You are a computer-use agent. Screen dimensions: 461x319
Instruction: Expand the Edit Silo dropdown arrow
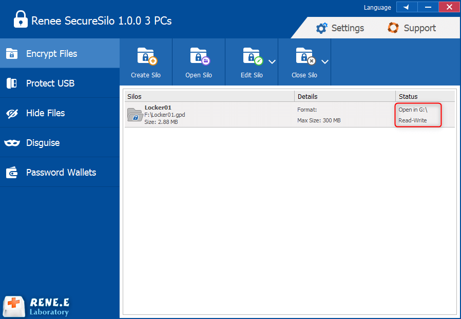tap(272, 62)
